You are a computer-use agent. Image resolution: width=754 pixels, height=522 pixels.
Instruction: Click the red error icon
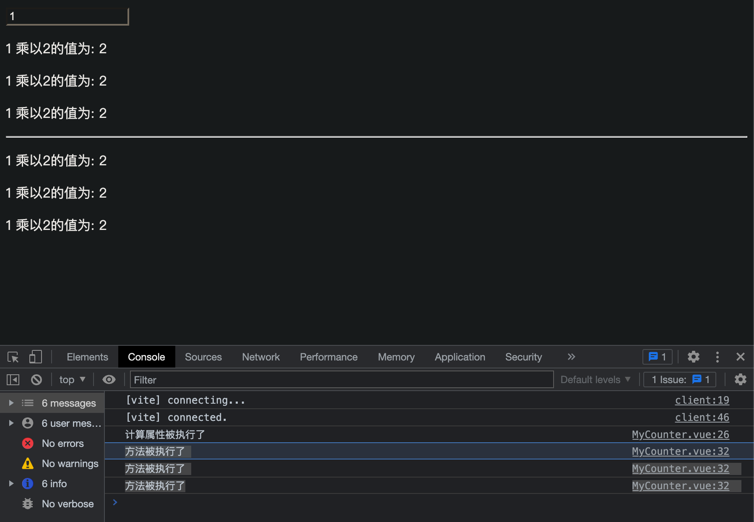tap(28, 443)
